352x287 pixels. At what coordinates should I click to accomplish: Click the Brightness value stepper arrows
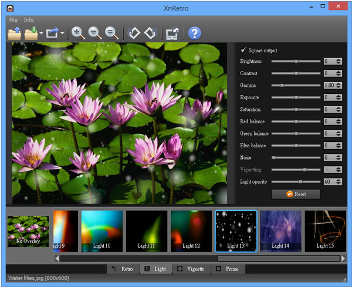(x=339, y=61)
